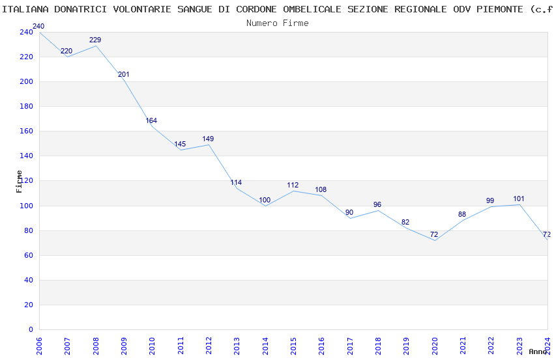554x358 pixels.
Task: Select the 2022 year label on x-axis
Action: 491,346
